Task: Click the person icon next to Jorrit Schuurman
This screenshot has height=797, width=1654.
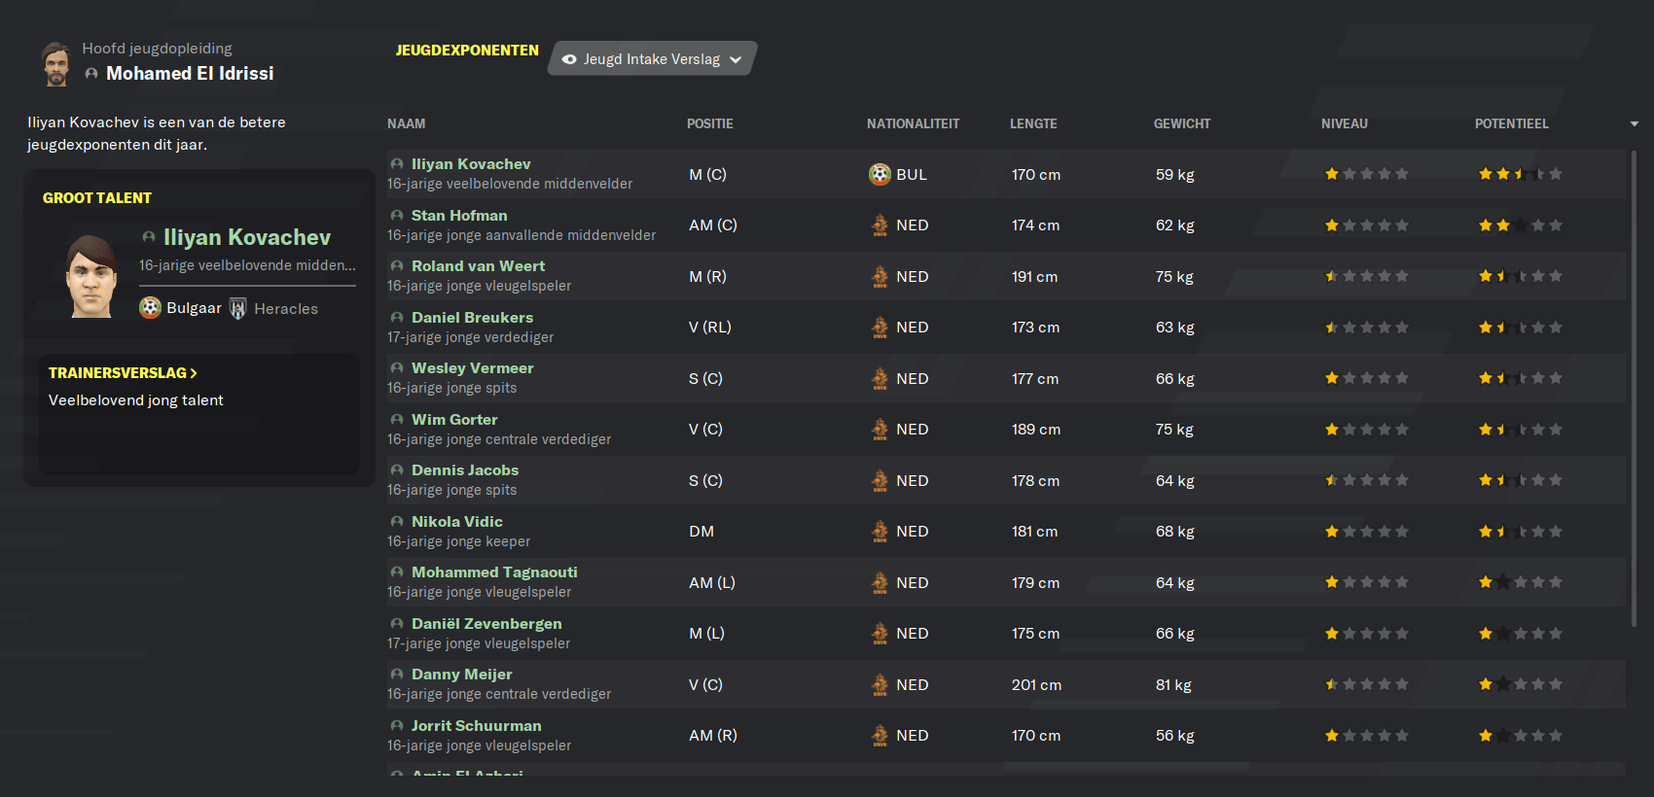Action: 397,726
